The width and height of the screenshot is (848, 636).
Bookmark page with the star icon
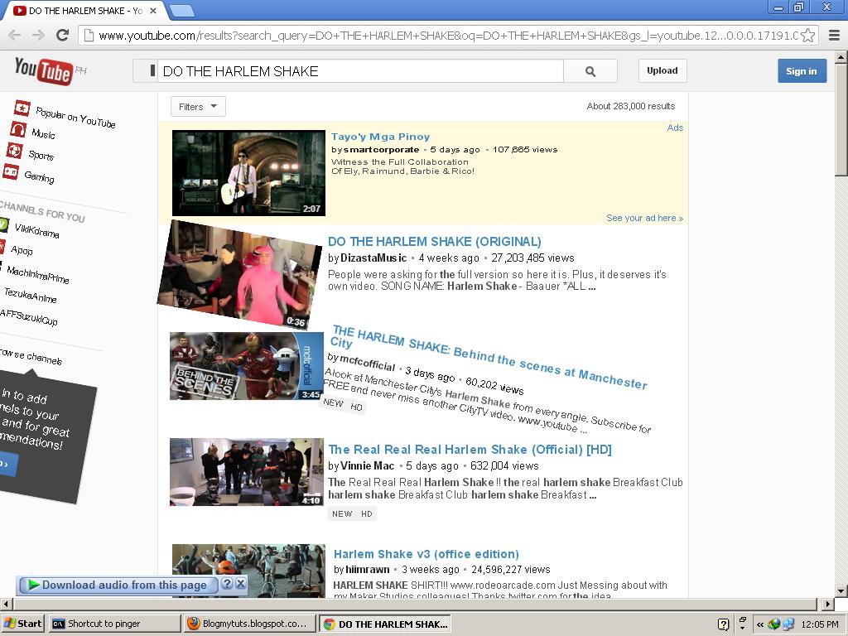[x=808, y=36]
